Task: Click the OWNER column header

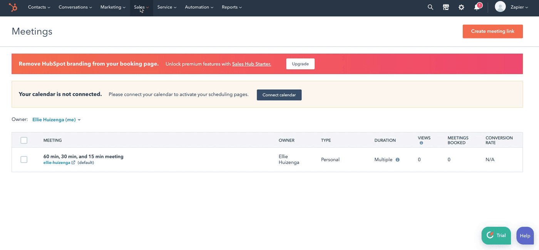Action: tap(286, 140)
